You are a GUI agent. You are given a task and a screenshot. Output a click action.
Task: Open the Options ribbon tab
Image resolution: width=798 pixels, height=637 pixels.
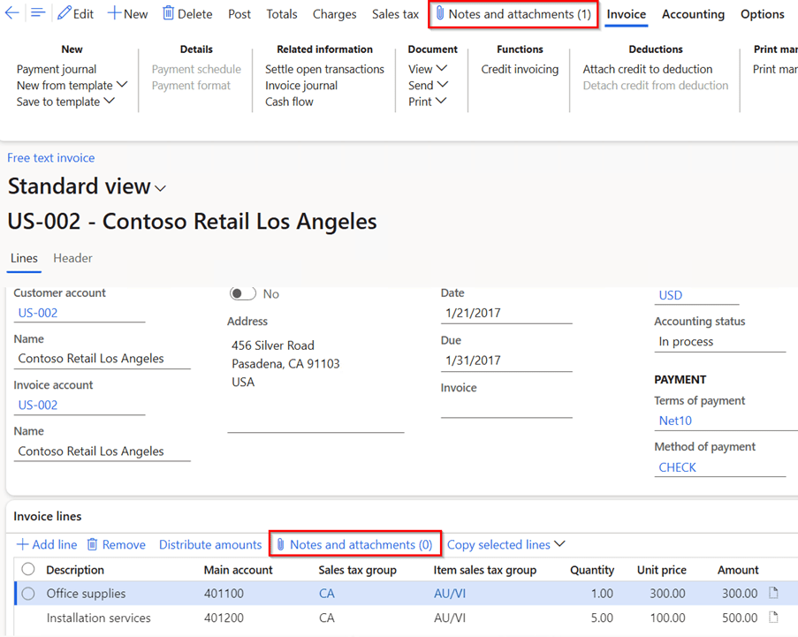click(x=763, y=14)
